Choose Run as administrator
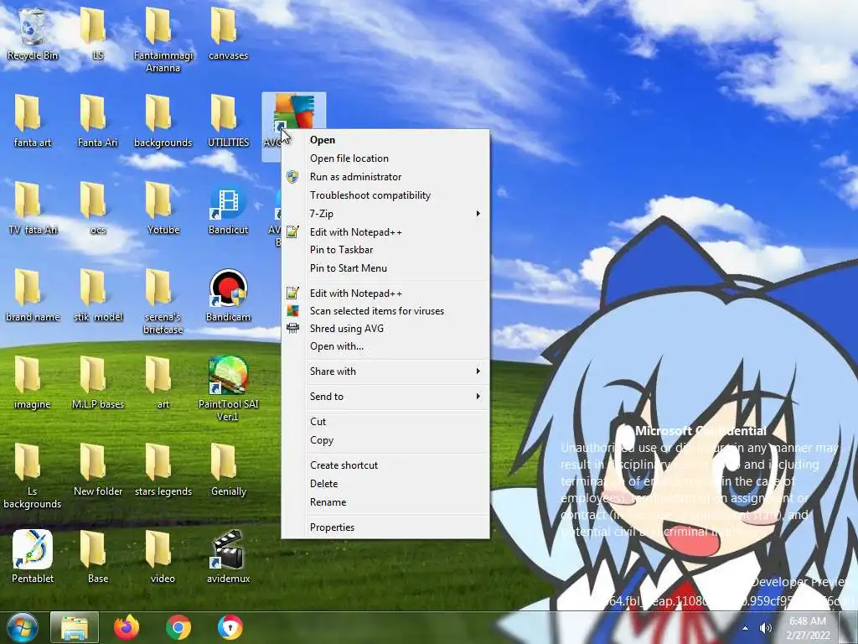Image resolution: width=858 pixels, height=644 pixels. tap(385, 177)
